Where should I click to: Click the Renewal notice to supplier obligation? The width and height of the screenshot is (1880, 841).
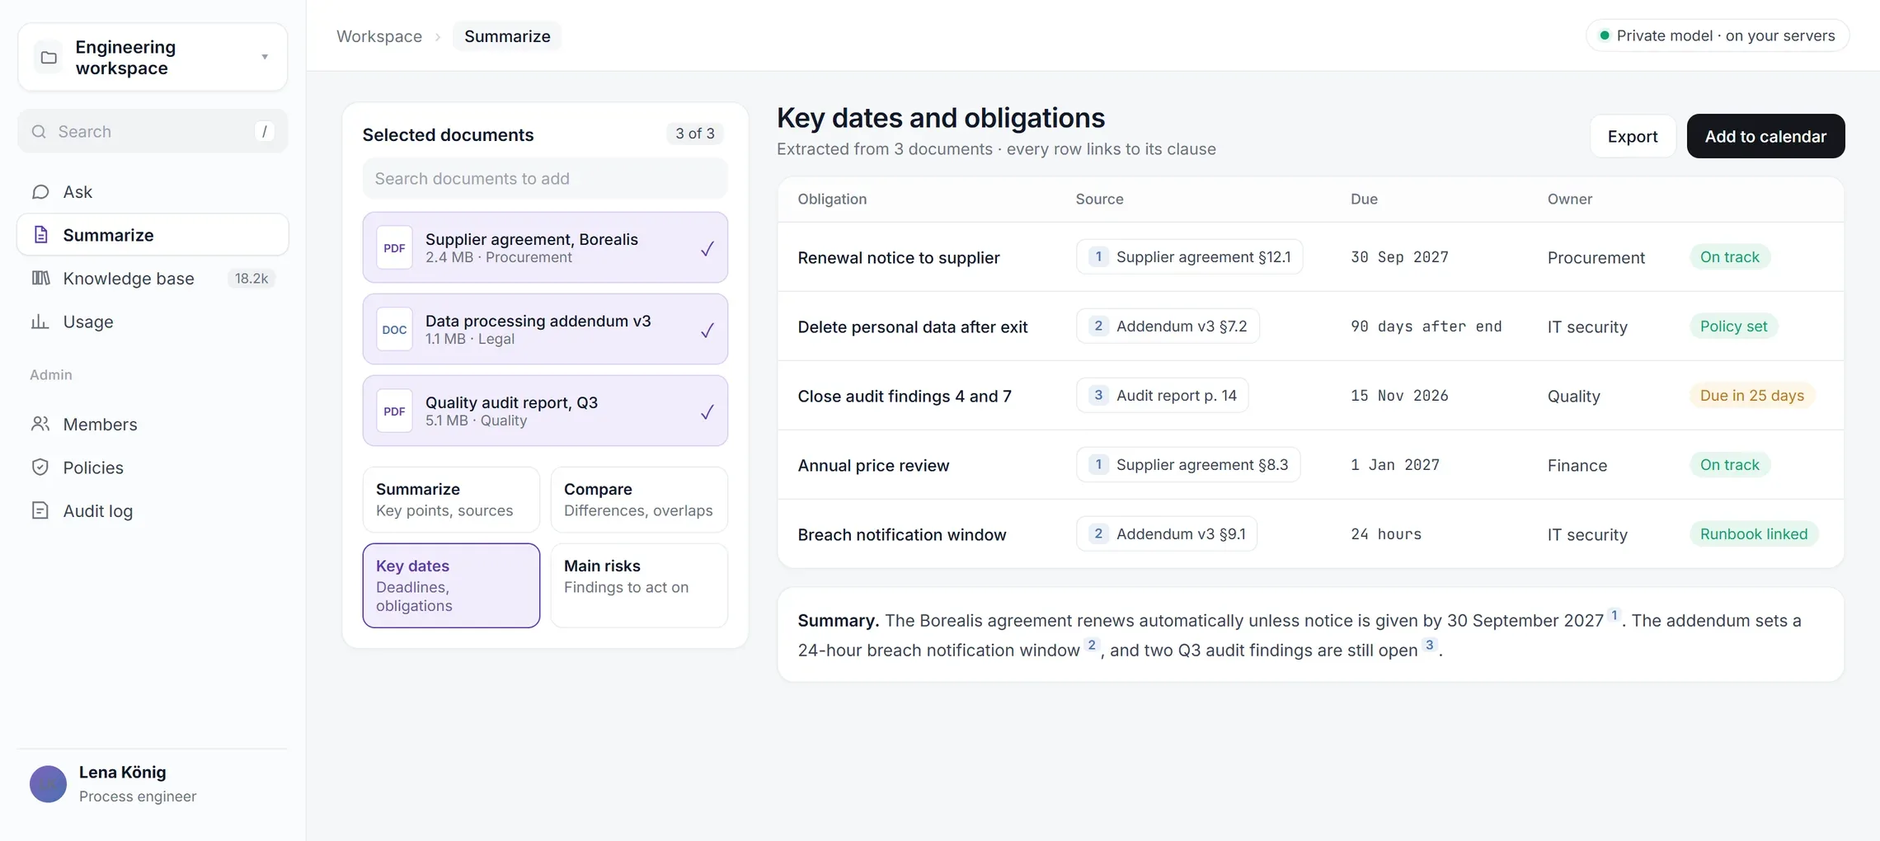[898, 257]
